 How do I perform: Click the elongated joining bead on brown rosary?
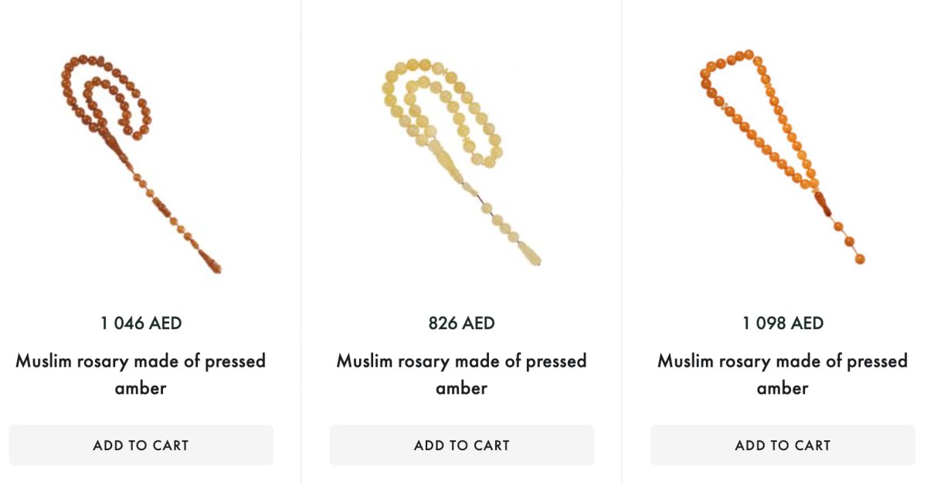[x=116, y=147]
